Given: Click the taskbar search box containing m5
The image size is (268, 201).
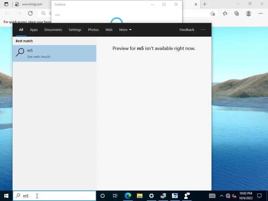Looking at the screenshot, I should tap(54, 196).
